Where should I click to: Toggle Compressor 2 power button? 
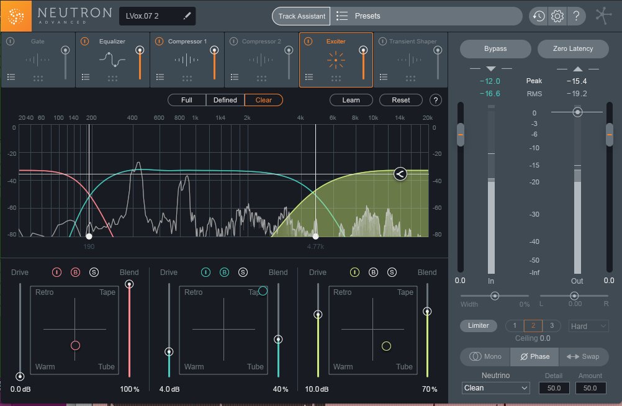click(233, 41)
